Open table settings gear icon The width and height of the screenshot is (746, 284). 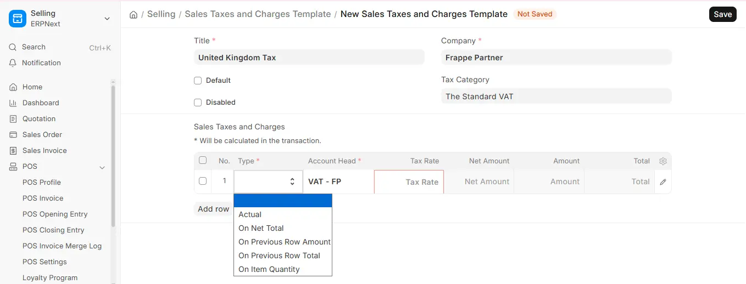(663, 161)
